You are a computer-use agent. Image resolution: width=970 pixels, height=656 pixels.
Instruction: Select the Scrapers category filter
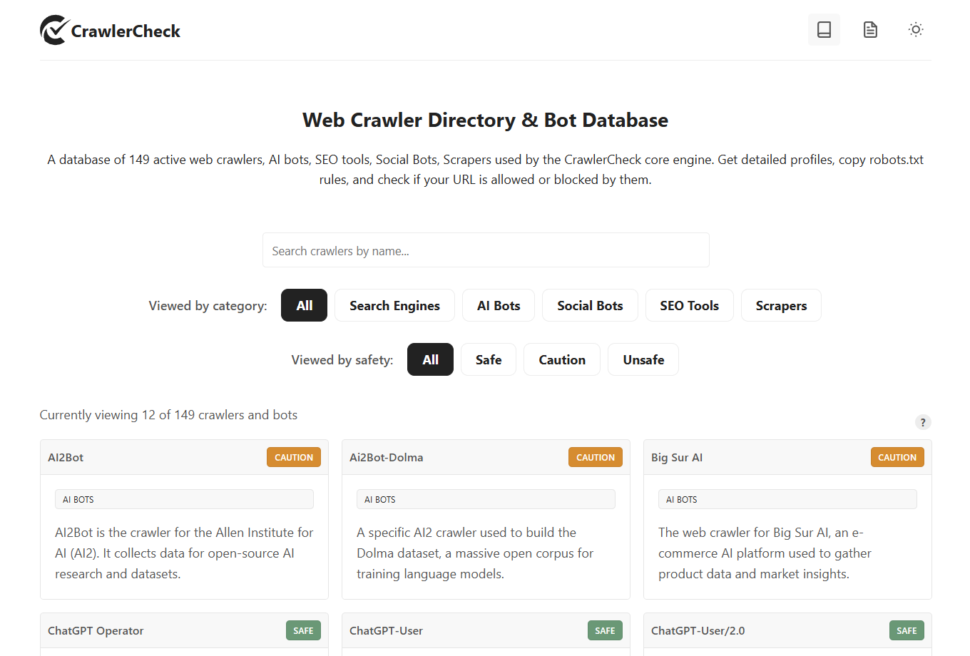[781, 305]
